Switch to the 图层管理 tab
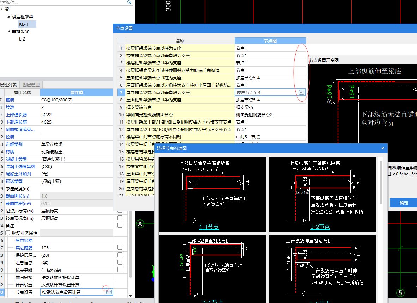Viewport: 417px width, 303px height. pyautogui.click(x=31, y=85)
